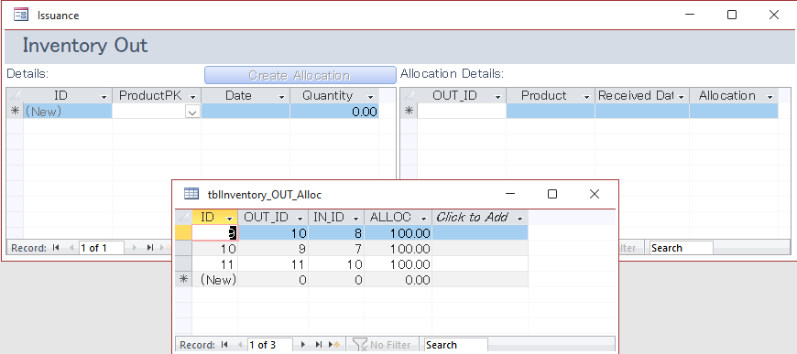The image size is (797, 354).
Task: Open the Received Date column header dropdown
Action: click(681, 96)
